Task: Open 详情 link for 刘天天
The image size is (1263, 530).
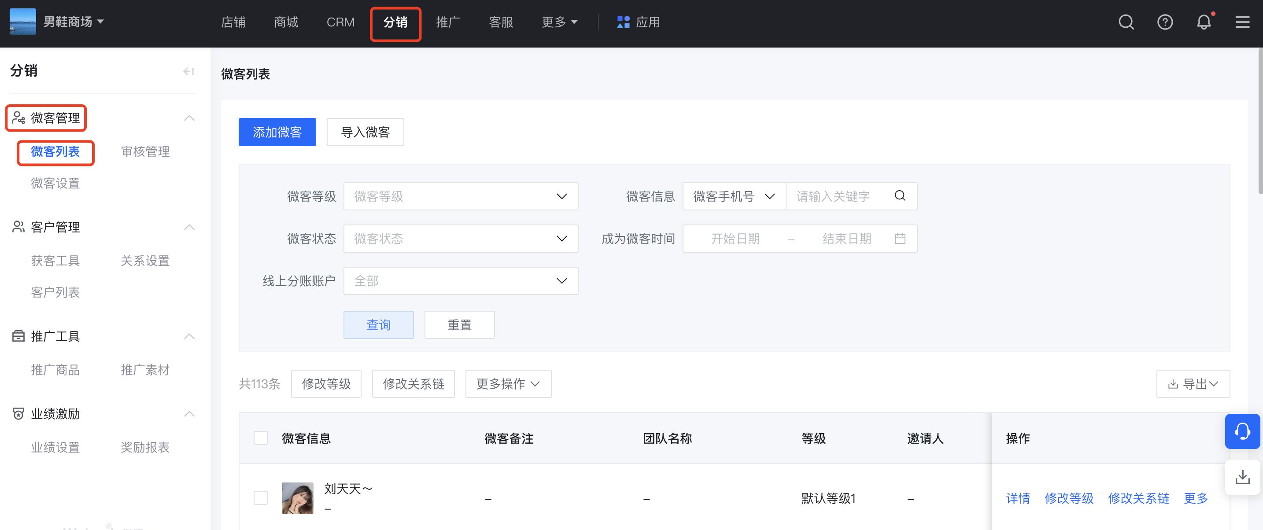Action: [x=1018, y=499]
